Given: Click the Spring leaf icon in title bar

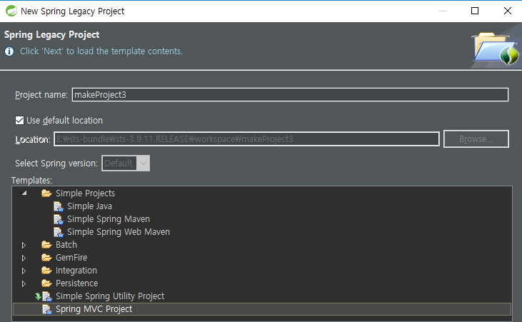Looking at the screenshot, I should [11, 11].
